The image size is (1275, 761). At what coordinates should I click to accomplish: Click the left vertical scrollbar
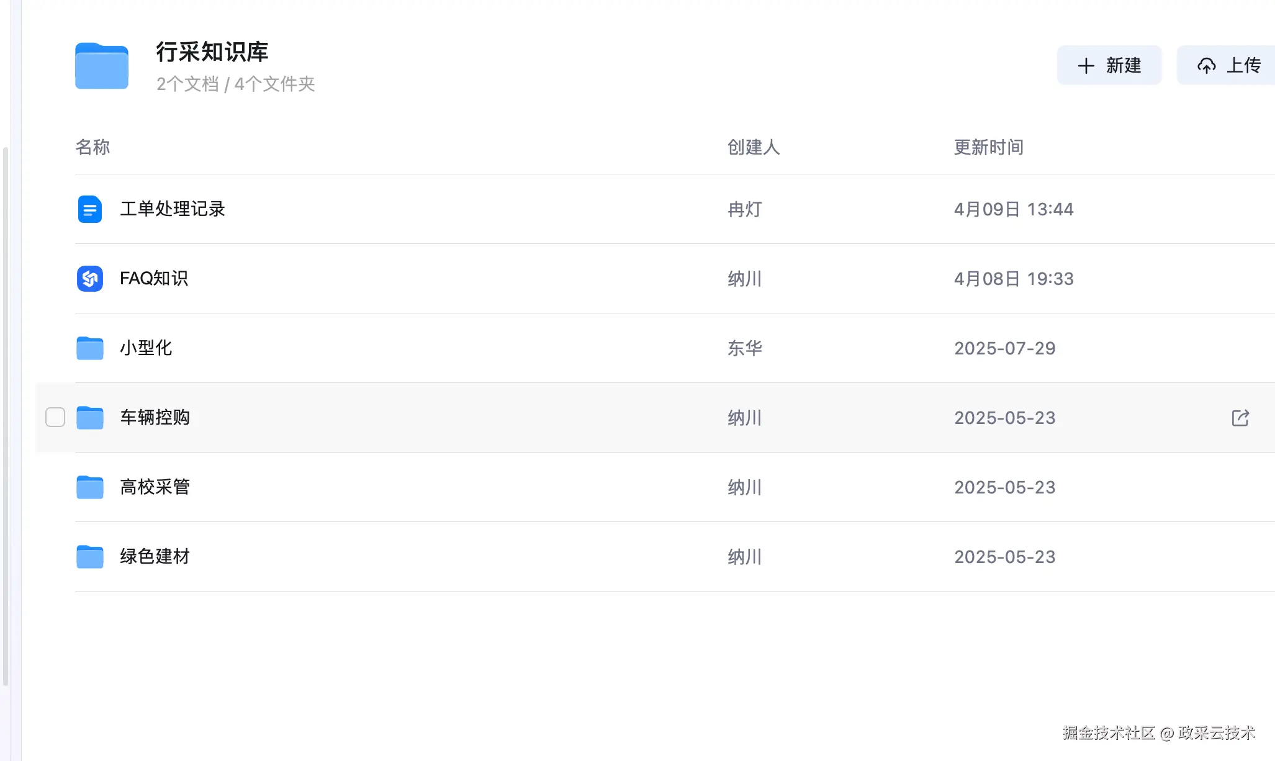[6, 416]
